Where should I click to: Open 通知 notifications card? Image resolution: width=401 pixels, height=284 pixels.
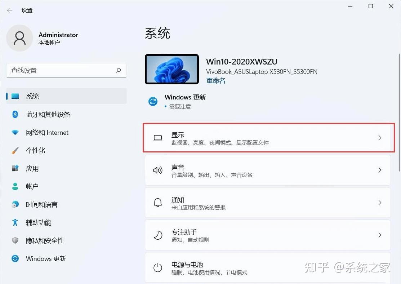pos(268,203)
